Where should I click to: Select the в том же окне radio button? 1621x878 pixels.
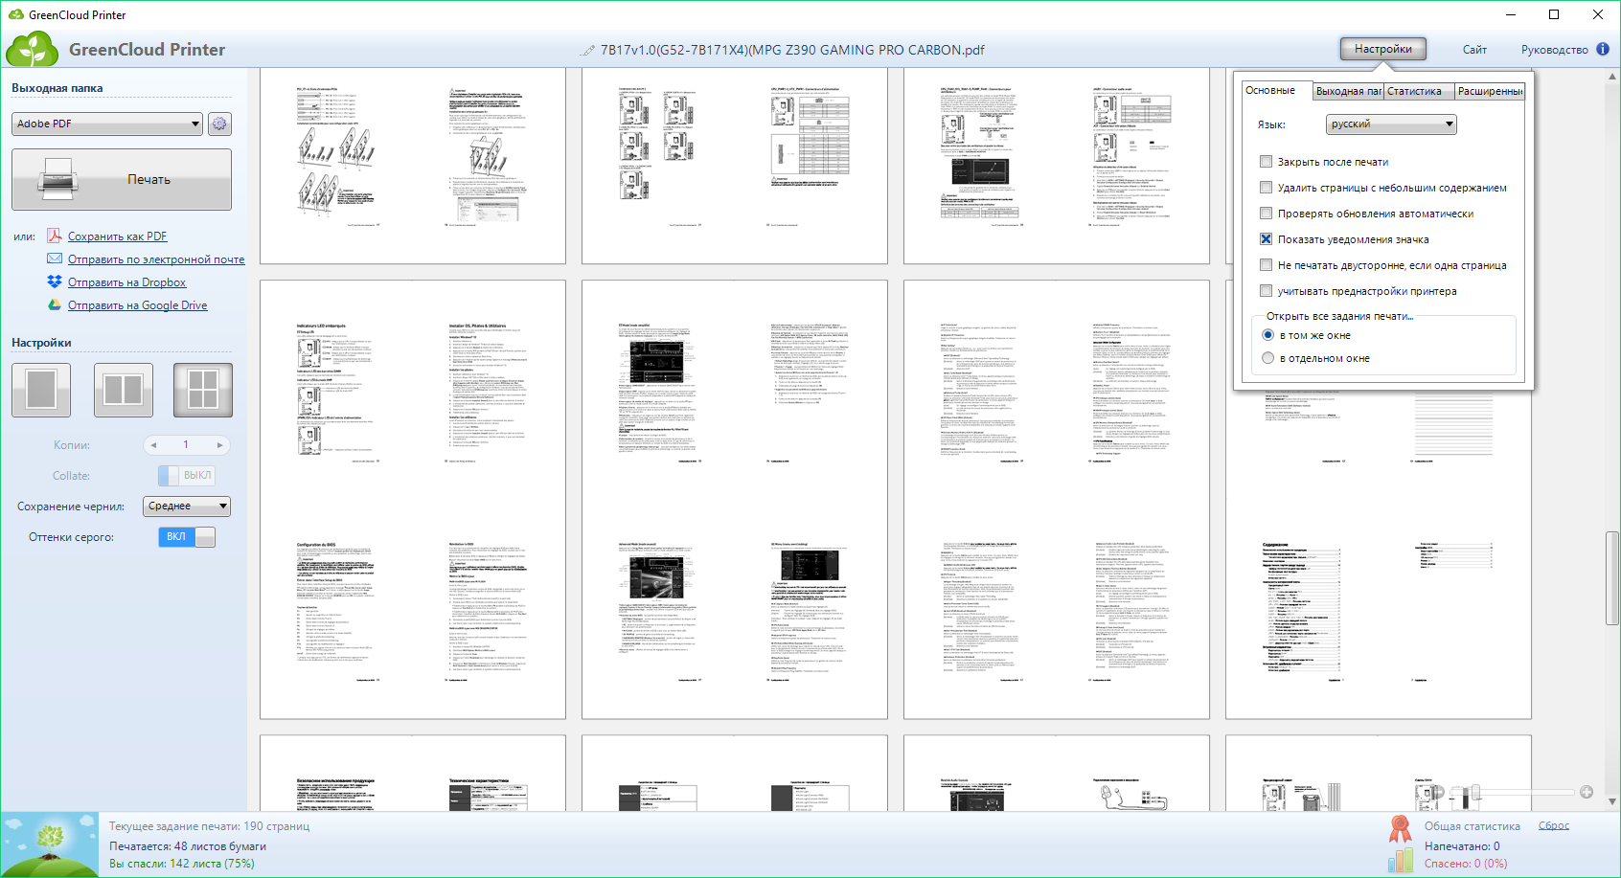[1268, 335]
